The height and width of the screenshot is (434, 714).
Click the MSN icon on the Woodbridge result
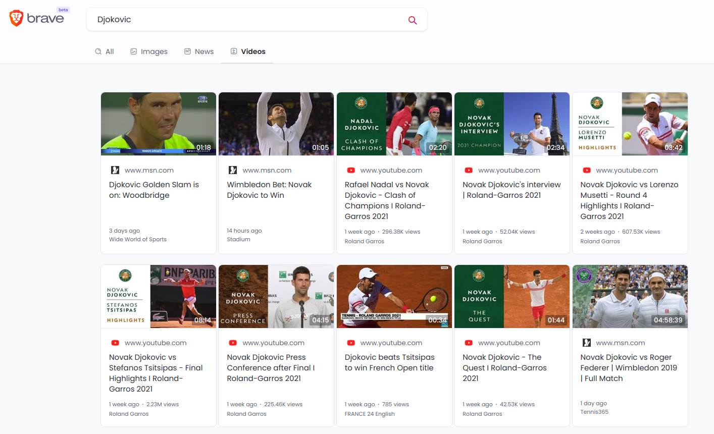coord(115,170)
